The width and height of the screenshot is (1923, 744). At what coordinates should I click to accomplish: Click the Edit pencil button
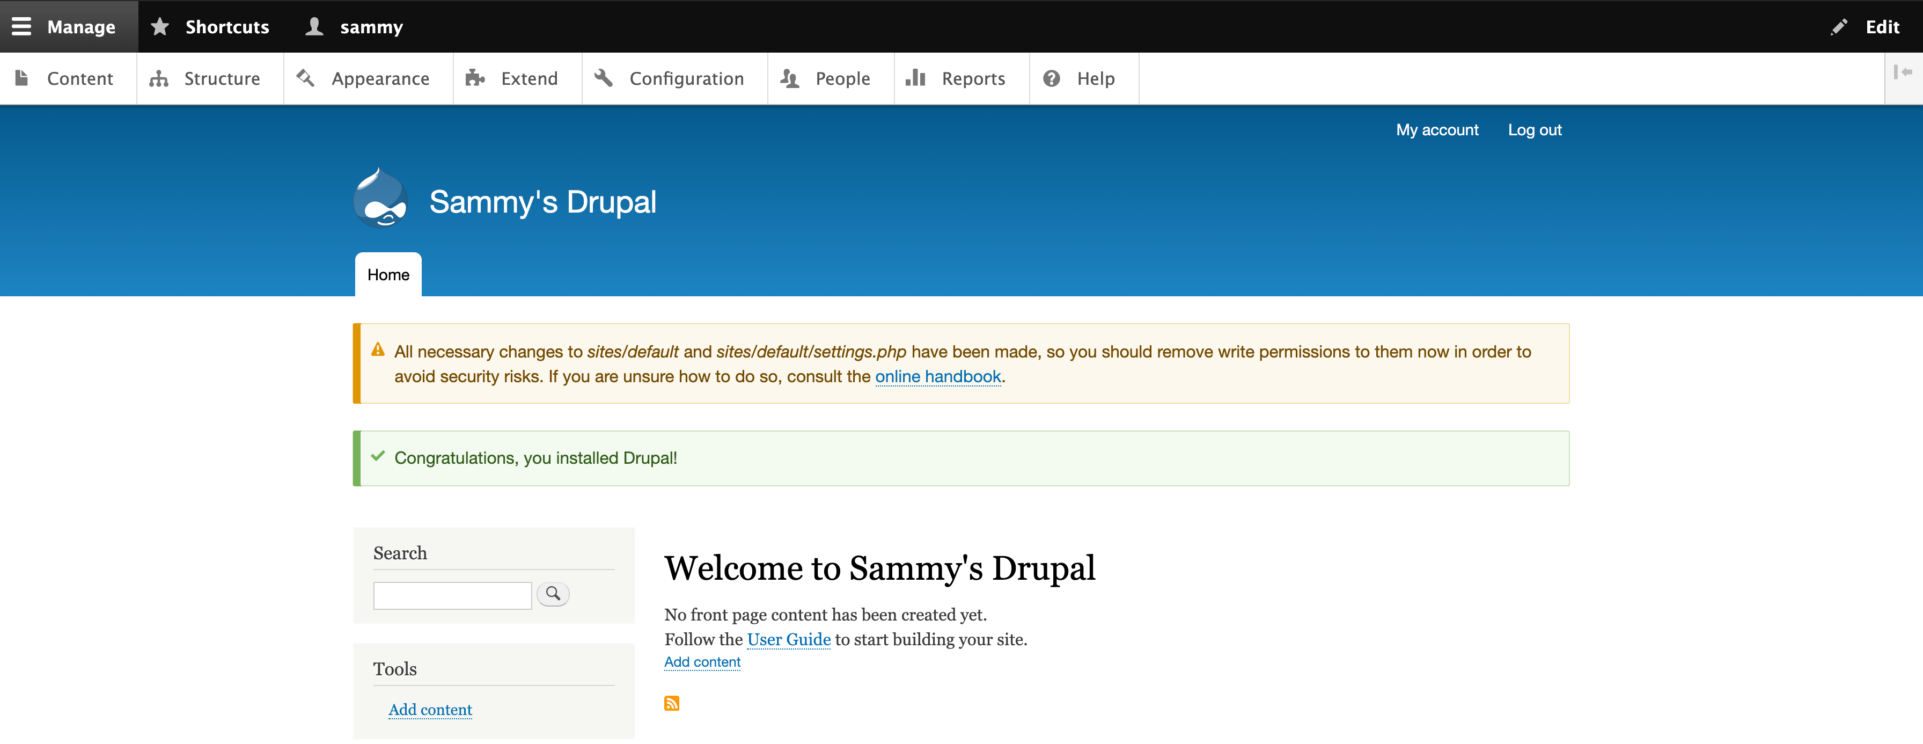click(1866, 27)
